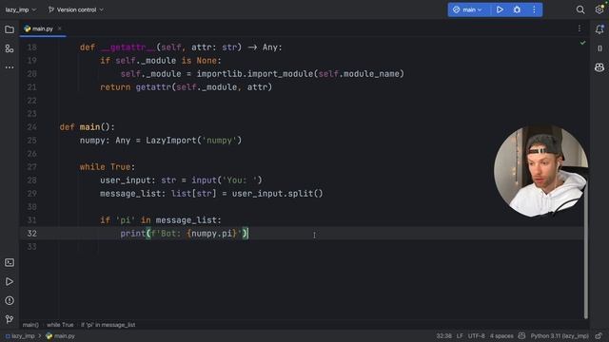Click the green inspection checkmark
This screenshot has width=609, height=342.
point(582,43)
